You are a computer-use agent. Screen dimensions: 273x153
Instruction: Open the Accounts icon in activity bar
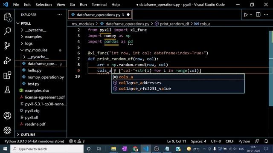tap(7, 116)
